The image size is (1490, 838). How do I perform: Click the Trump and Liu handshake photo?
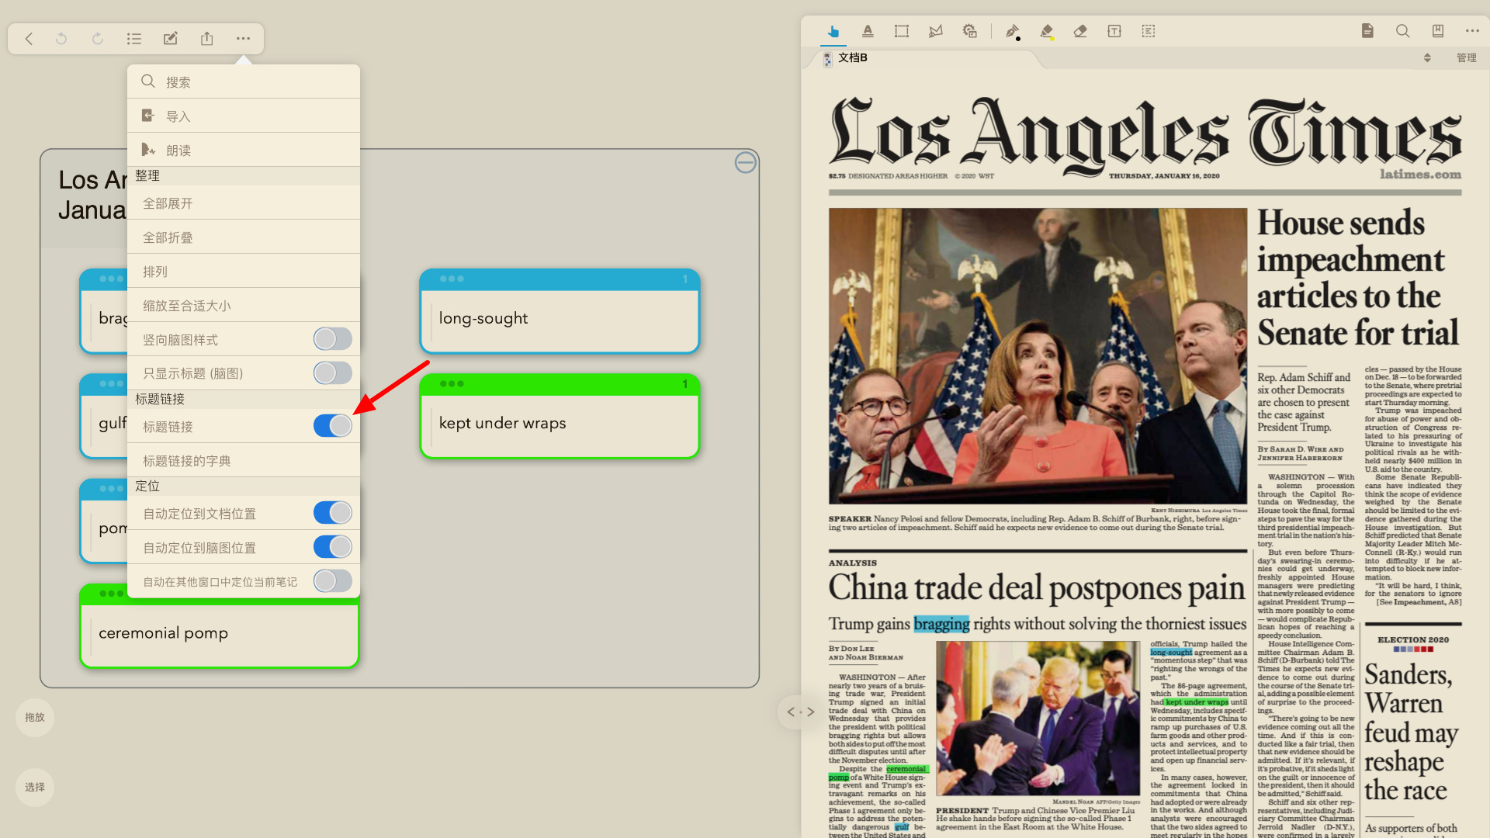pyautogui.click(x=1038, y=719)
